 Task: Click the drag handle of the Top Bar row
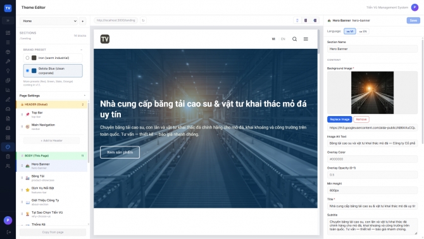pyautogui.click(x=22, y=115)
